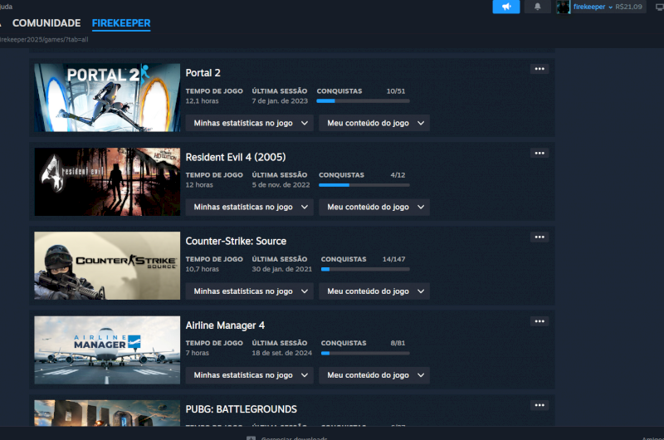Click the Counter-Strike: Source game thumbnail

tap(107, 266)
